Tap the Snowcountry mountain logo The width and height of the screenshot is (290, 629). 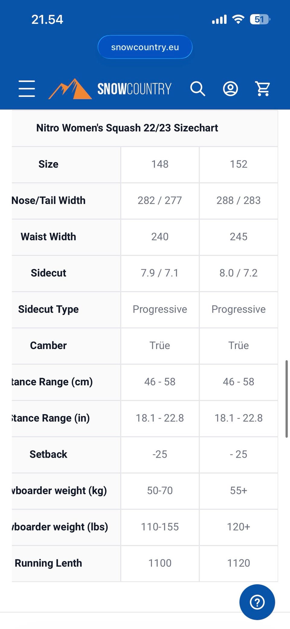(x=70, y=89)
